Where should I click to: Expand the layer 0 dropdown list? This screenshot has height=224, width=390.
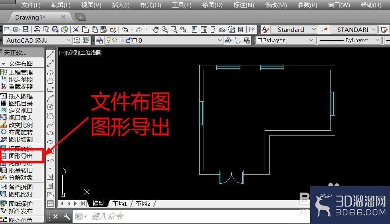coord(220,40)
